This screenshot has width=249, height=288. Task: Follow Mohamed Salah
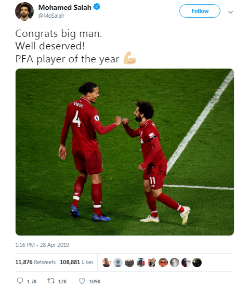tap(200, 11)
